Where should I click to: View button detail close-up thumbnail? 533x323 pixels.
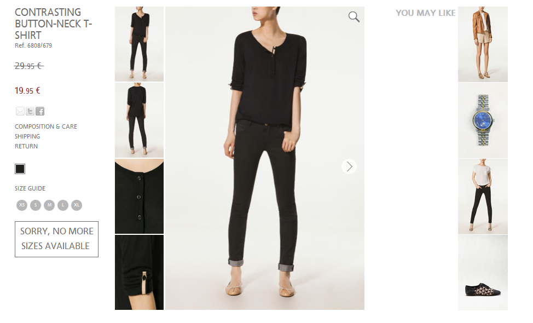click(139, 196)
